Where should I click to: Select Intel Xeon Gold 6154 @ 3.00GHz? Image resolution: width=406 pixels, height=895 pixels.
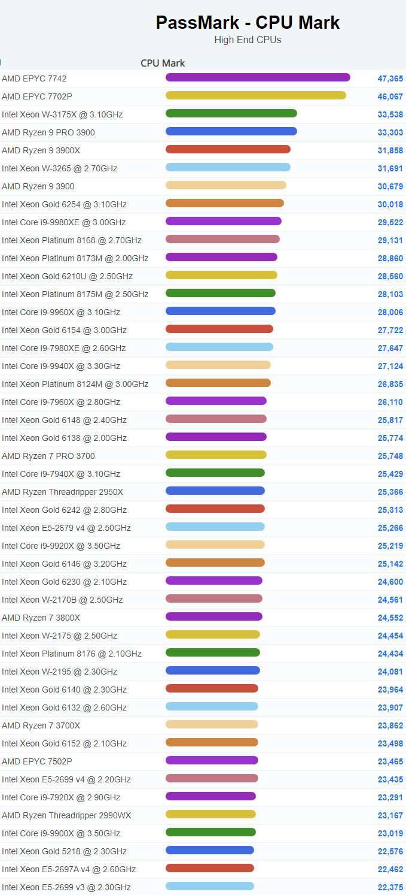pyautogui.click(x=64, y=330)
